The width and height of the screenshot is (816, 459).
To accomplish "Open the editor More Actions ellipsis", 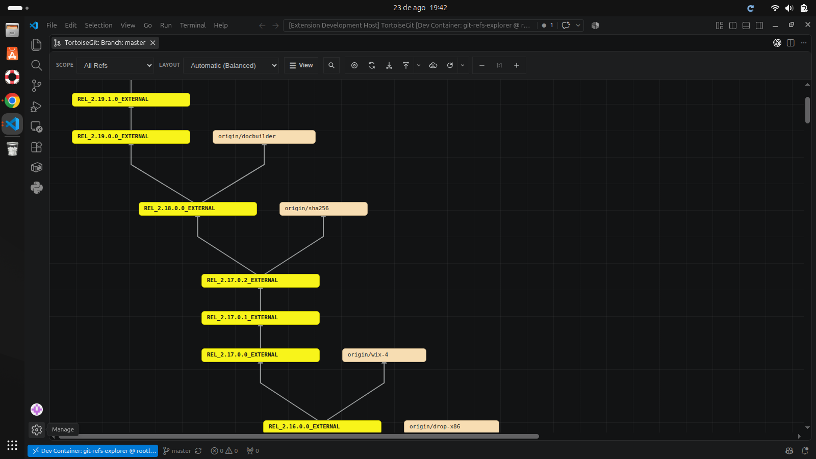I will pyautogui.click(x=804, y=43).
